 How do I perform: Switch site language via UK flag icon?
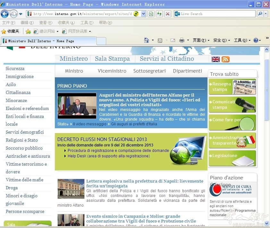215,59
